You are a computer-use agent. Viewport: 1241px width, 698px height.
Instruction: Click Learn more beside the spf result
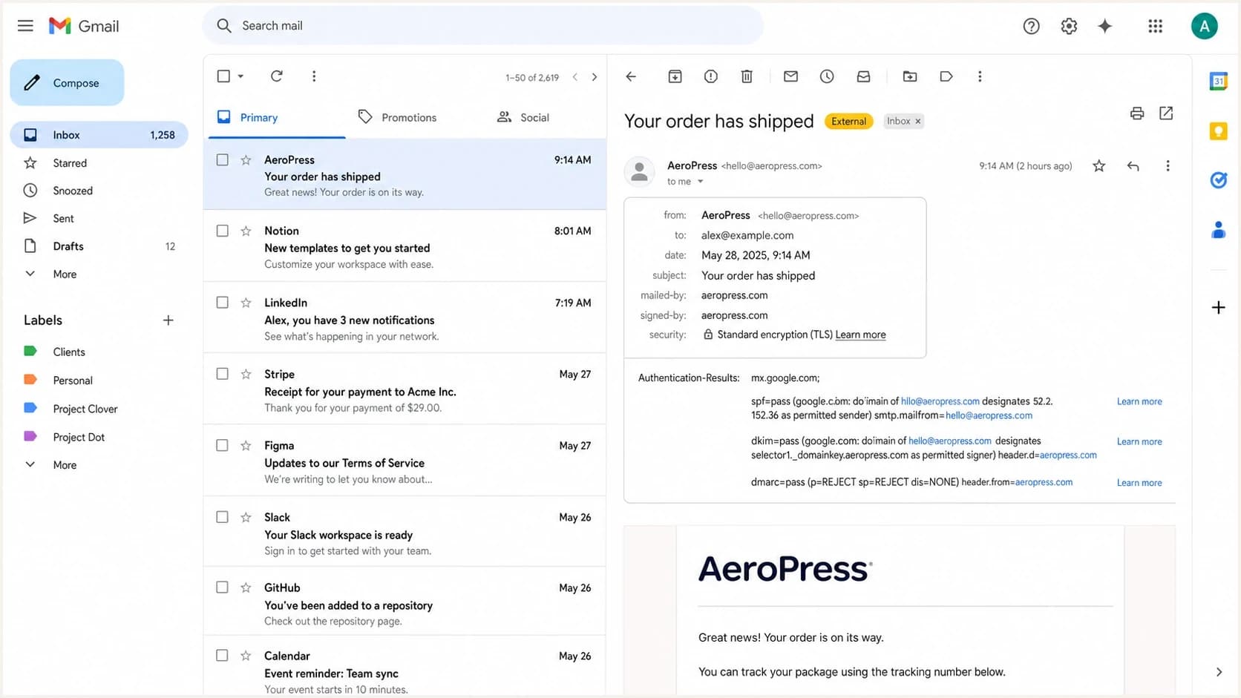(x=1139, y=401)
